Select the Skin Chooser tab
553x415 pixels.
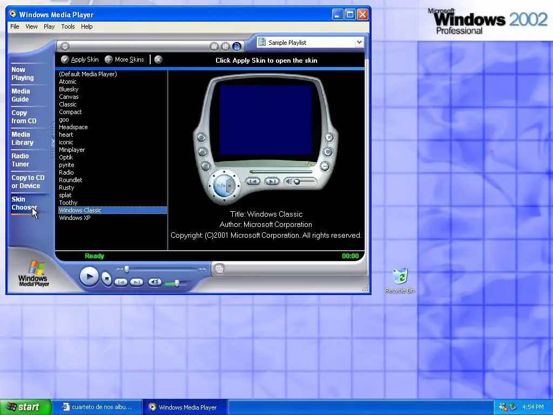[24, 203]
